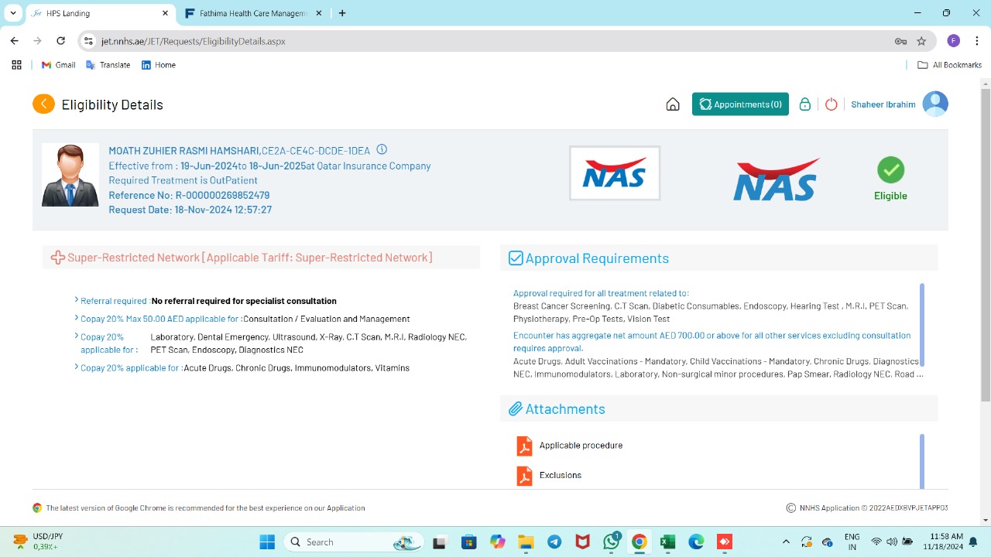Expand the Referral required chevron item
The width and height of the screenshot is (991, 557).
click(77, 300)
